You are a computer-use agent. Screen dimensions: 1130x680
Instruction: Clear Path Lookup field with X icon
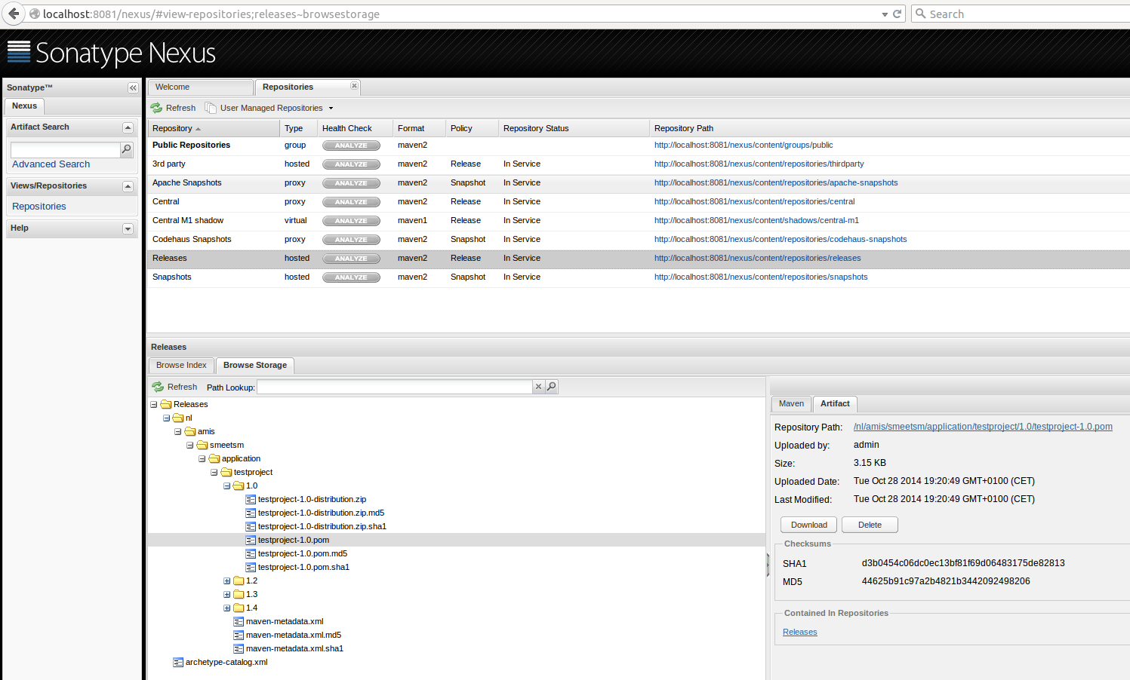[538, 387]
